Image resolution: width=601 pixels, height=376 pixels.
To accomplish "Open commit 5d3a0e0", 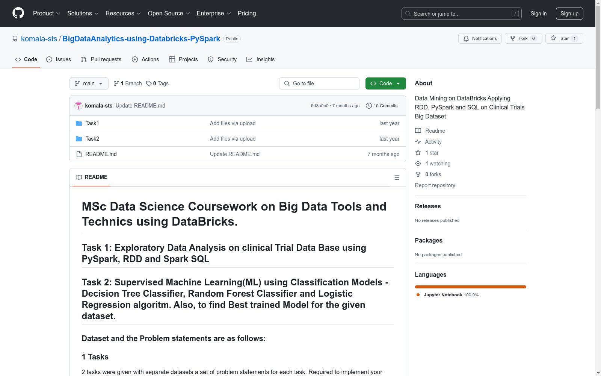I will [x=320, y=106].
